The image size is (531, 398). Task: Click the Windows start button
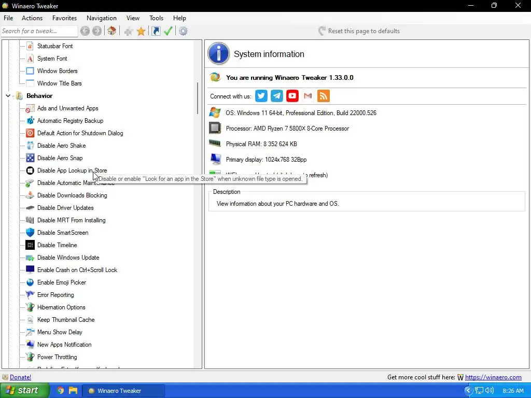(x=25, y=391)
